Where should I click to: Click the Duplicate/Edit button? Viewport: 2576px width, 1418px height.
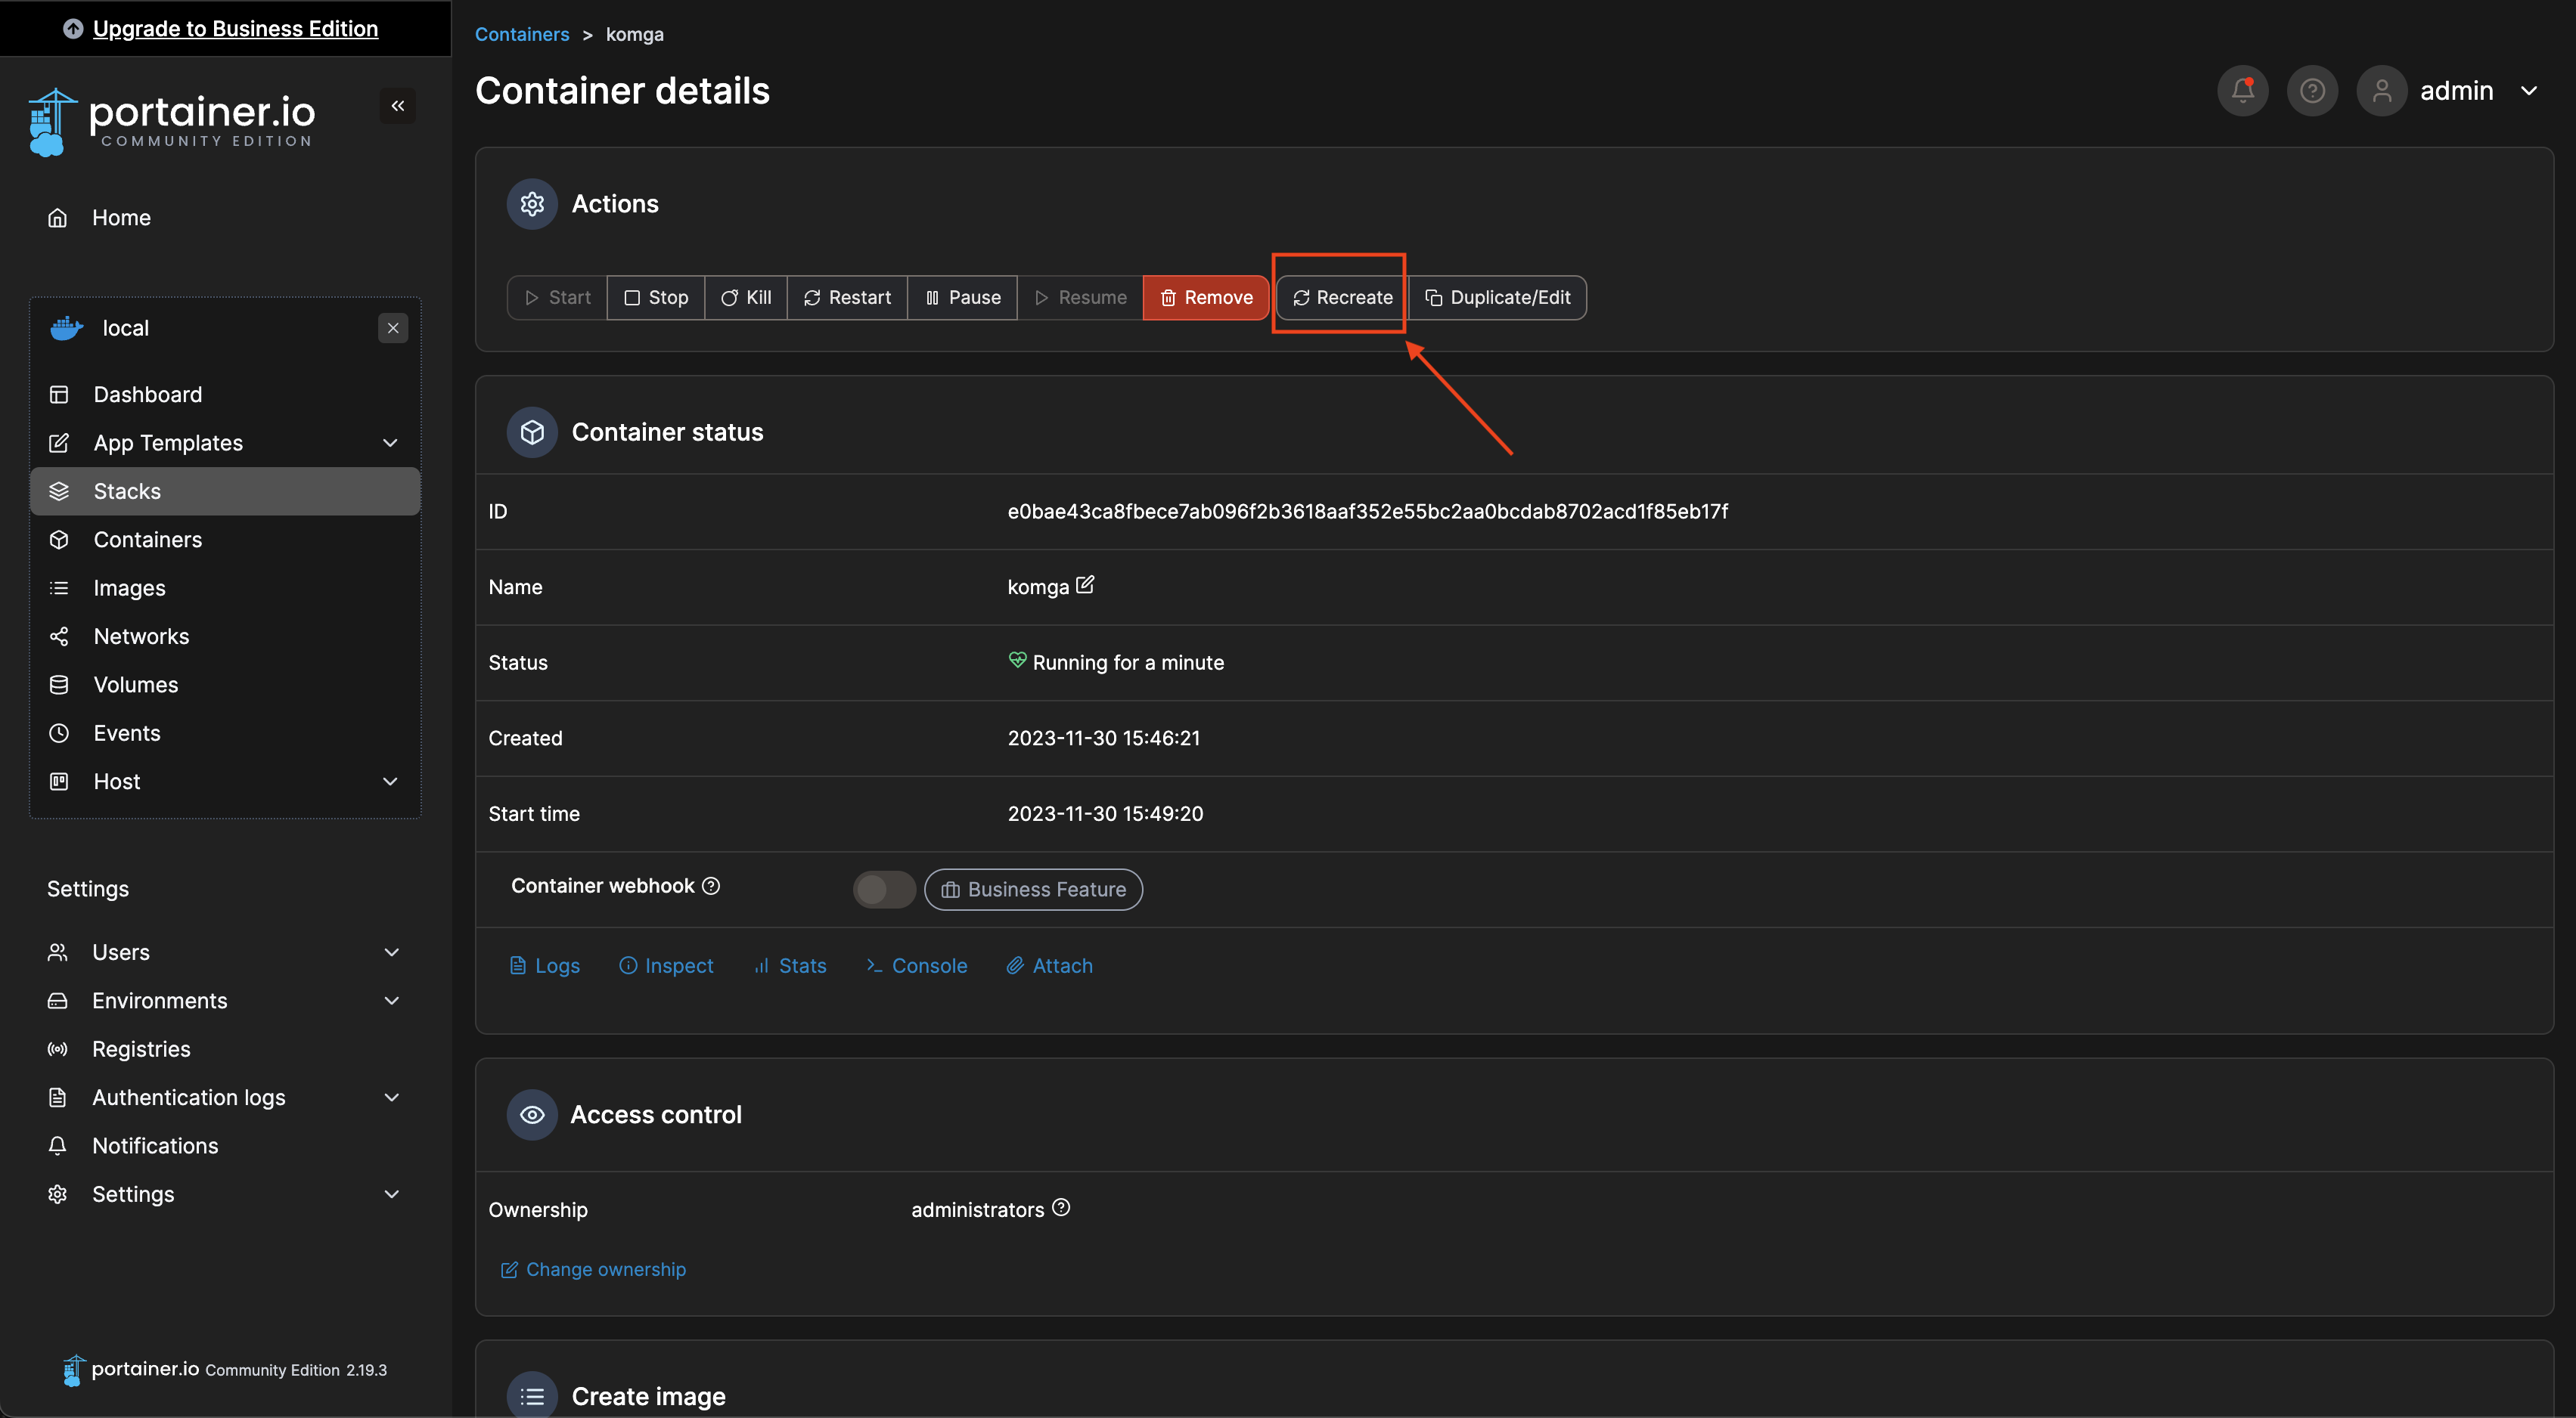coord(1497,298)
